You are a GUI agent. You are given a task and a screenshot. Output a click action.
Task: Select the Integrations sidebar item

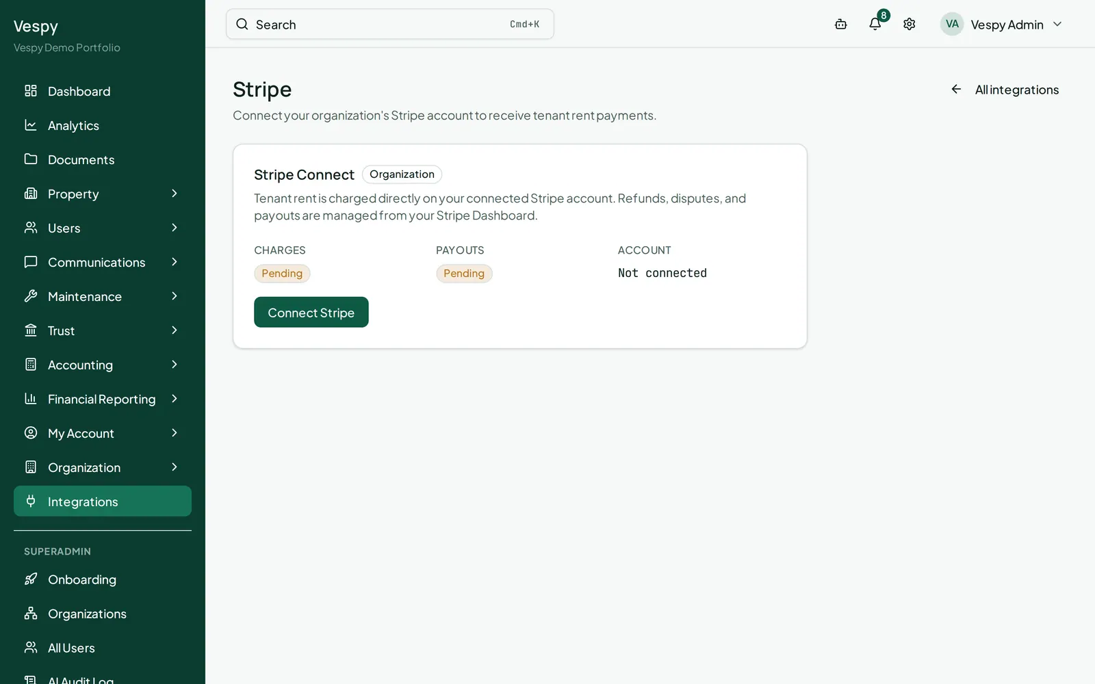pos(103,501)
